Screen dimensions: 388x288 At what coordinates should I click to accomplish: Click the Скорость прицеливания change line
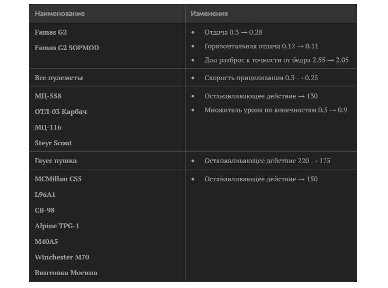click(x=261, y=78)
